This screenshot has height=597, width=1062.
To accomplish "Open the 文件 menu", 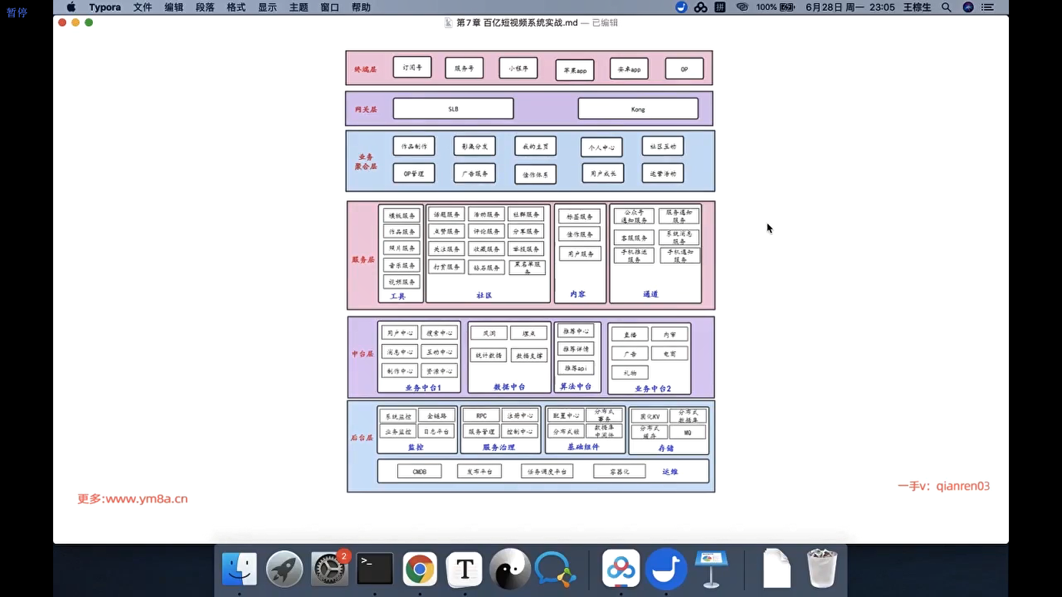I will [142, 7].
